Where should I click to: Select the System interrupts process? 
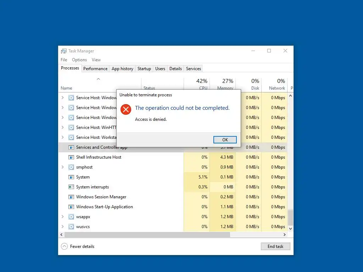pyautogui.click(x=173, y=187)
